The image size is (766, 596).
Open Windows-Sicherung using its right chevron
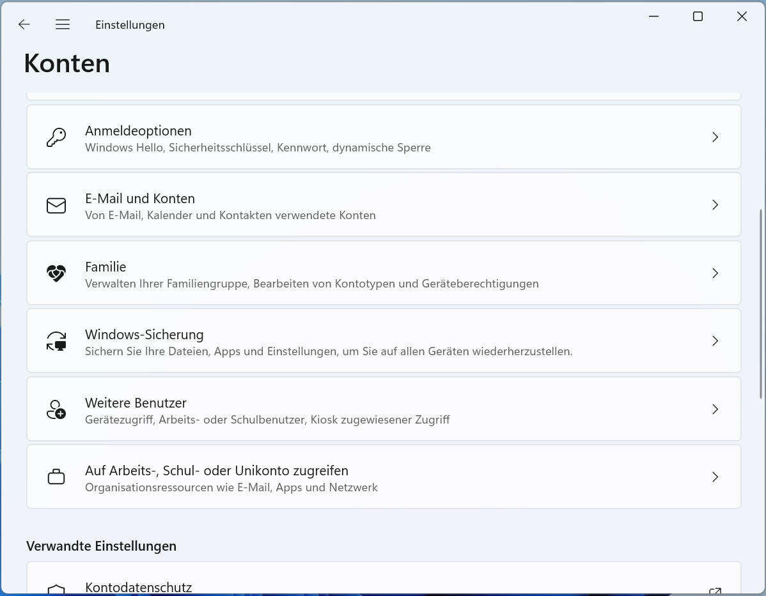(x=715, y=340)
